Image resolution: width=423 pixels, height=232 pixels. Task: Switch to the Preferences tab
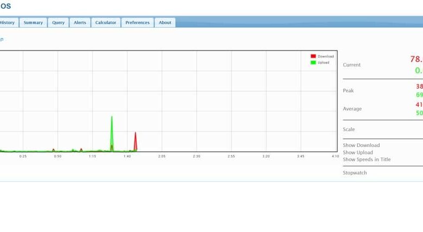pyautogui.click(x=137, y=23)
